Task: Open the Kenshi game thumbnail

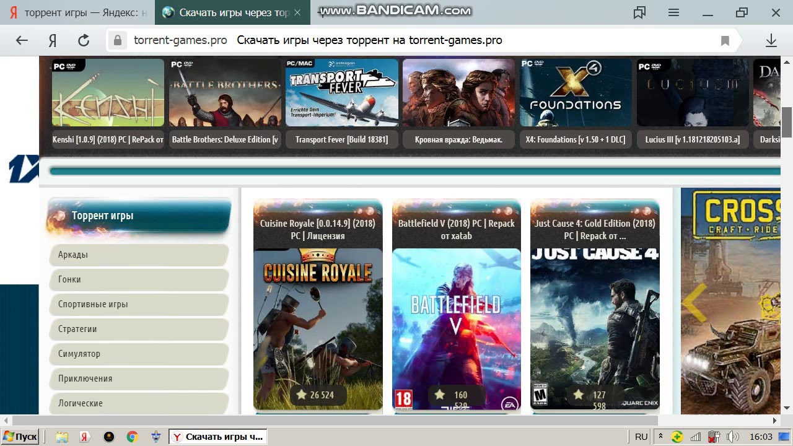Action: click(x=108, y=93)
